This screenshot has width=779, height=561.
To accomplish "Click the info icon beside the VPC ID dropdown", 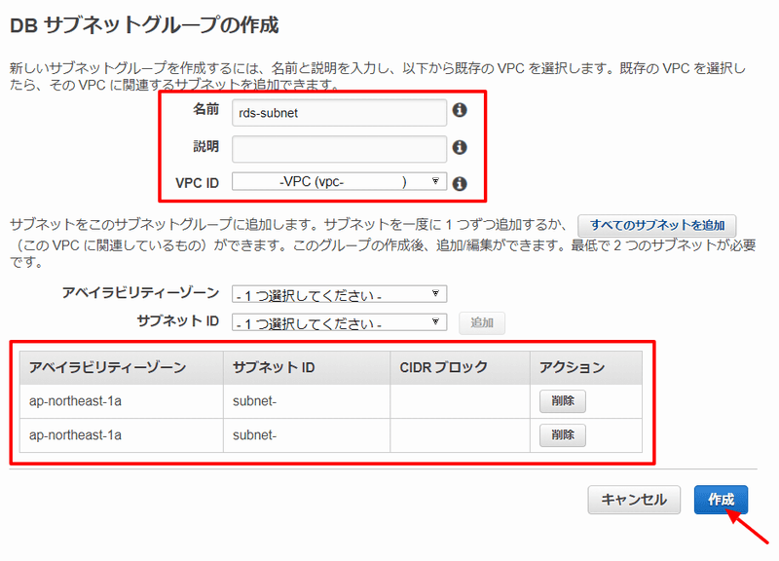I will click(x=460, y=182).
